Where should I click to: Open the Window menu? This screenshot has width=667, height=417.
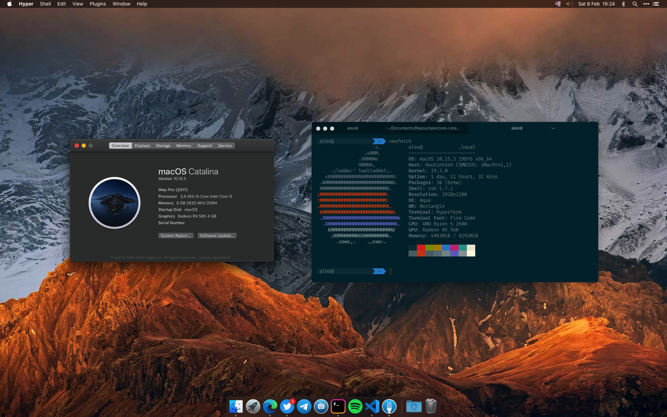click(x=121, y=4)
